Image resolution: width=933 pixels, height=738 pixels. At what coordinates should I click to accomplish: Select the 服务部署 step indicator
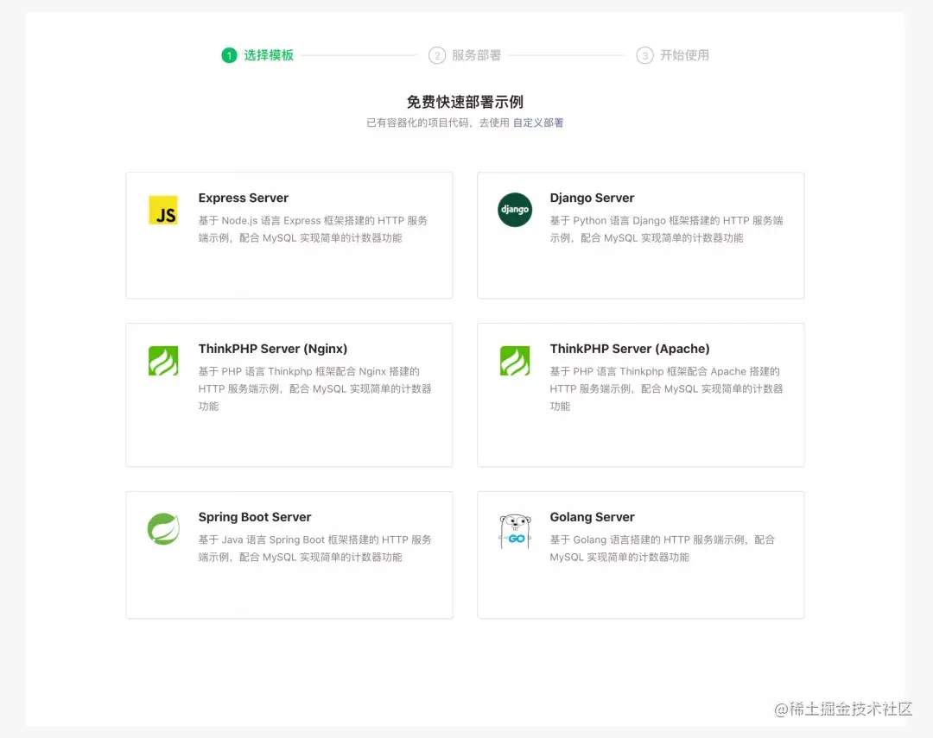[x=475, y=54]
